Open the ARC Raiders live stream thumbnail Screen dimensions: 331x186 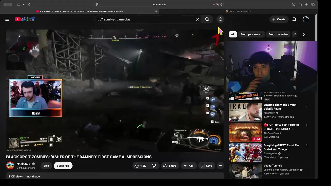click(x=245, y=132)
